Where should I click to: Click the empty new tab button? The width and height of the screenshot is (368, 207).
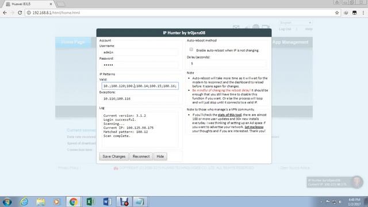[x=61, y=4]
